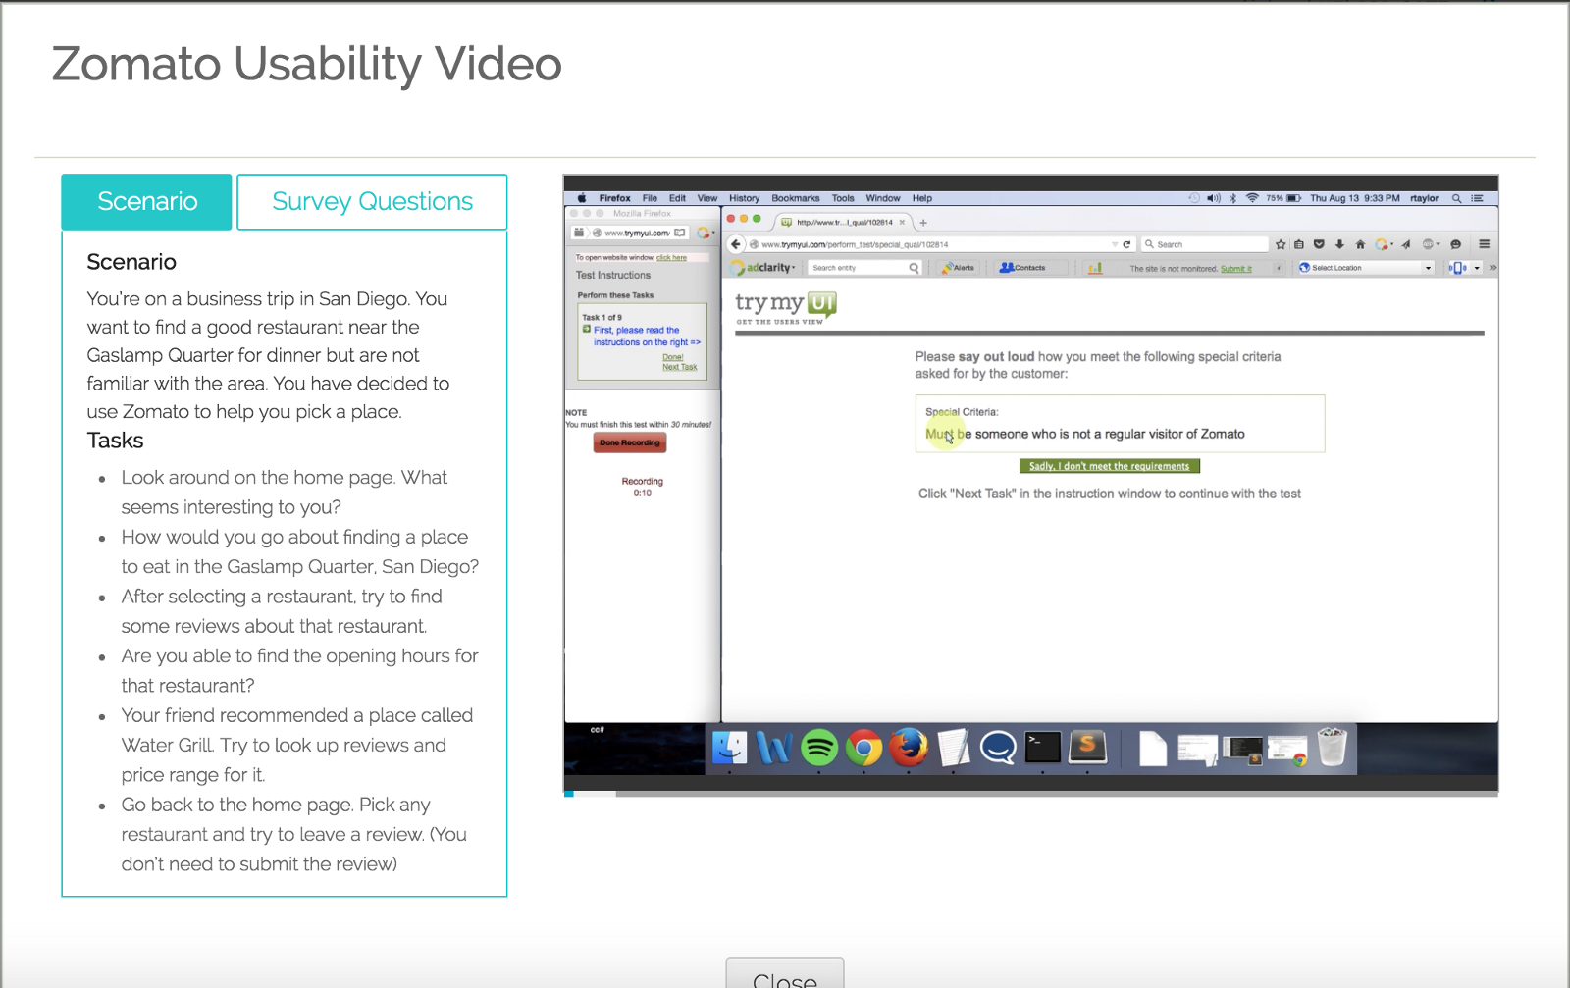Image resolution: width=1570 pixels, height=988 pixels.
Task: Click the 'Thu Aug 13 9:33 PM' clock
Action: [1355, 198]
